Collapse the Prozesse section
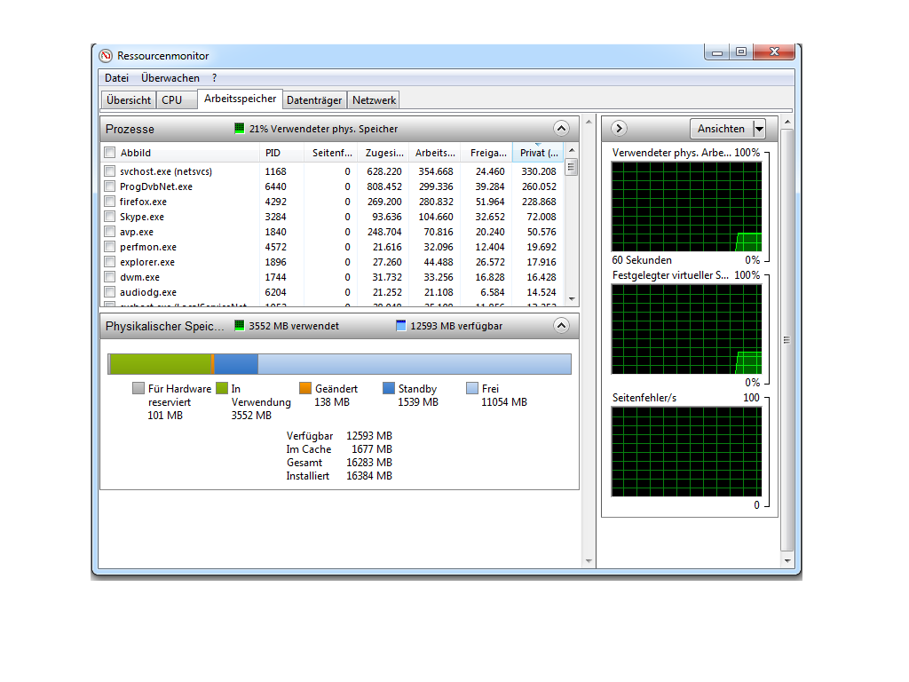 561,128
